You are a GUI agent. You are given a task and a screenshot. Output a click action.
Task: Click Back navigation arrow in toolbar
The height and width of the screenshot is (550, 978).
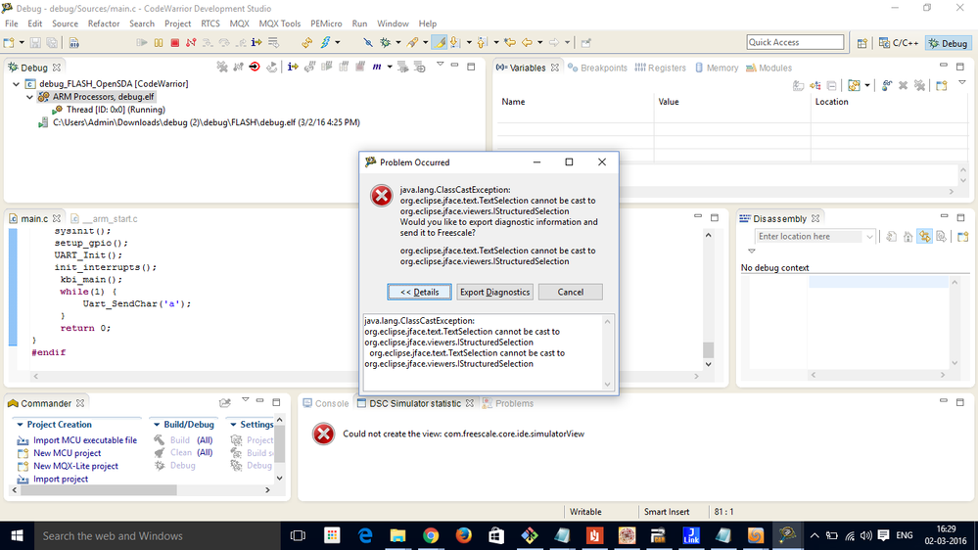[527, 42]
